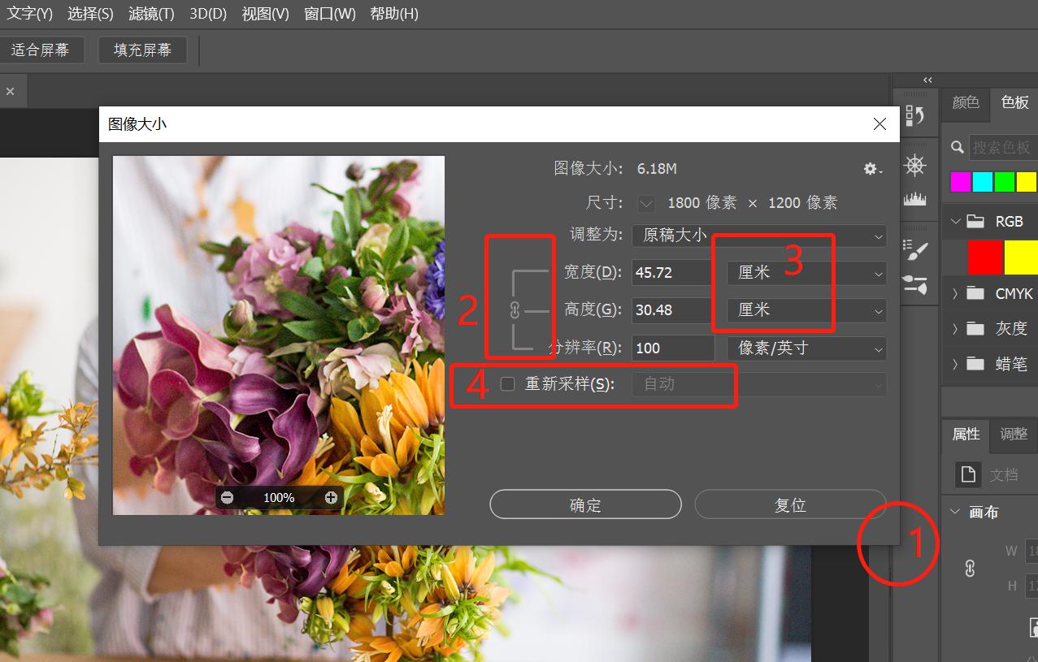The width and height of the screenshot is (1038, 662).
Task: Open the resolution unit 像素/英寸 dropdown
Action: [806, 348]
